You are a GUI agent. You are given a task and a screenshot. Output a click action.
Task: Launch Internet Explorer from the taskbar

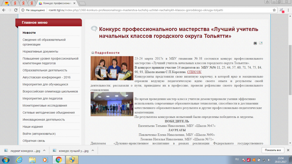coord(19,160)
